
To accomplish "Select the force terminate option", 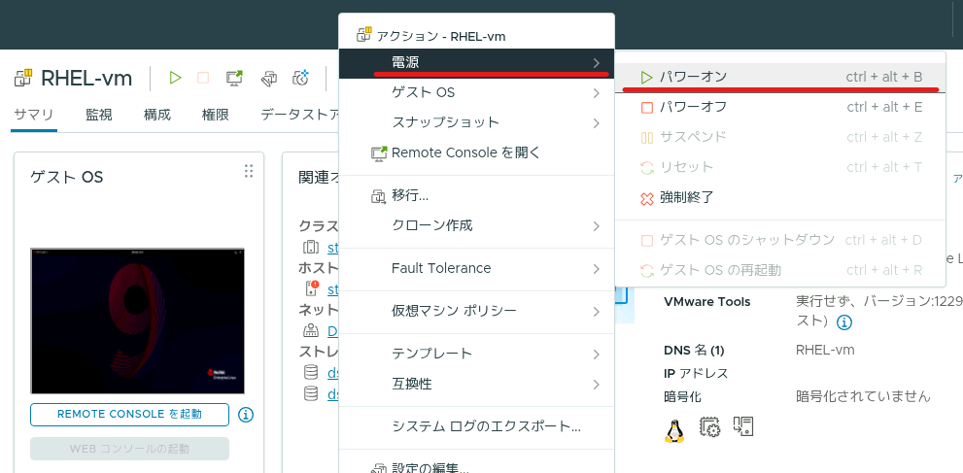I will (780, 197).
